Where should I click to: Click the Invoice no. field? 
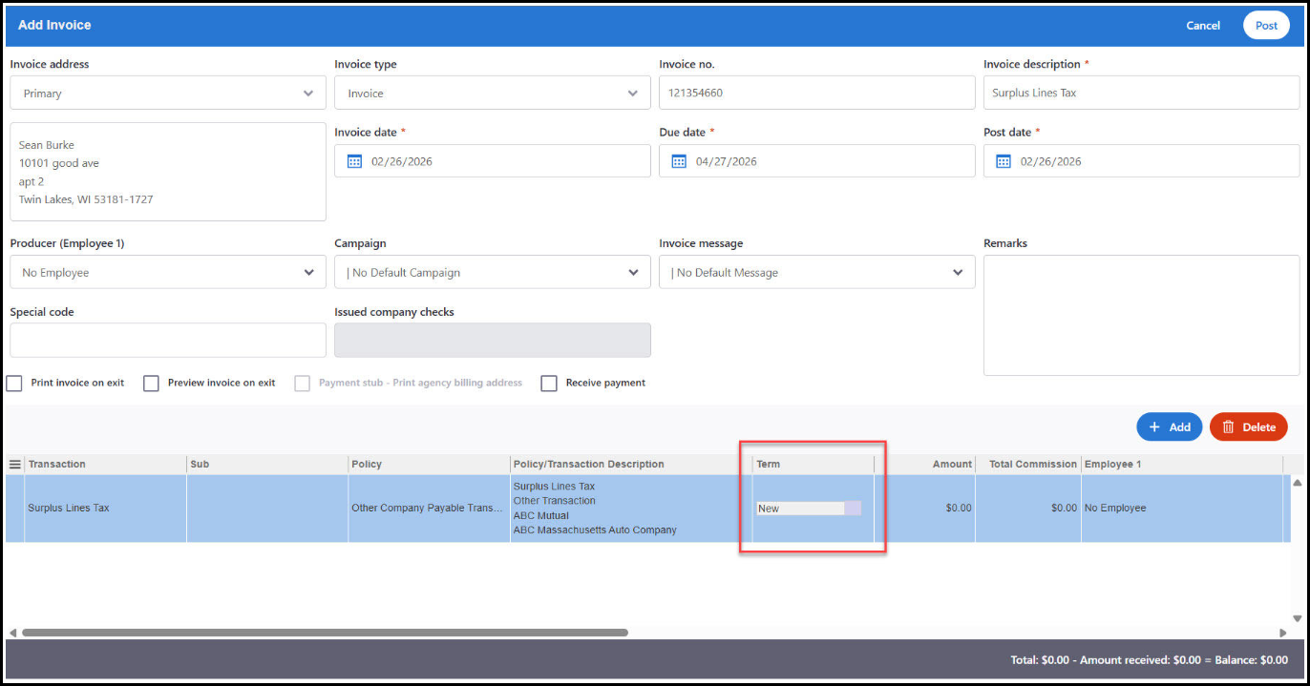[x=817, y=94]
